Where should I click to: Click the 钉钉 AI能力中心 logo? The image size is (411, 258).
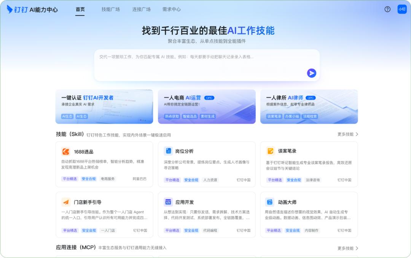coord(32,9)
